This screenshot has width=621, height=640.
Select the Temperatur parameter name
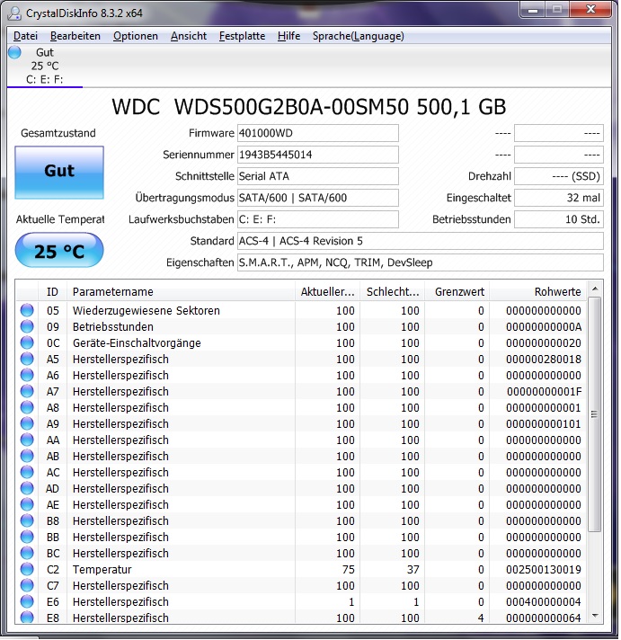(x=102, y=569)
